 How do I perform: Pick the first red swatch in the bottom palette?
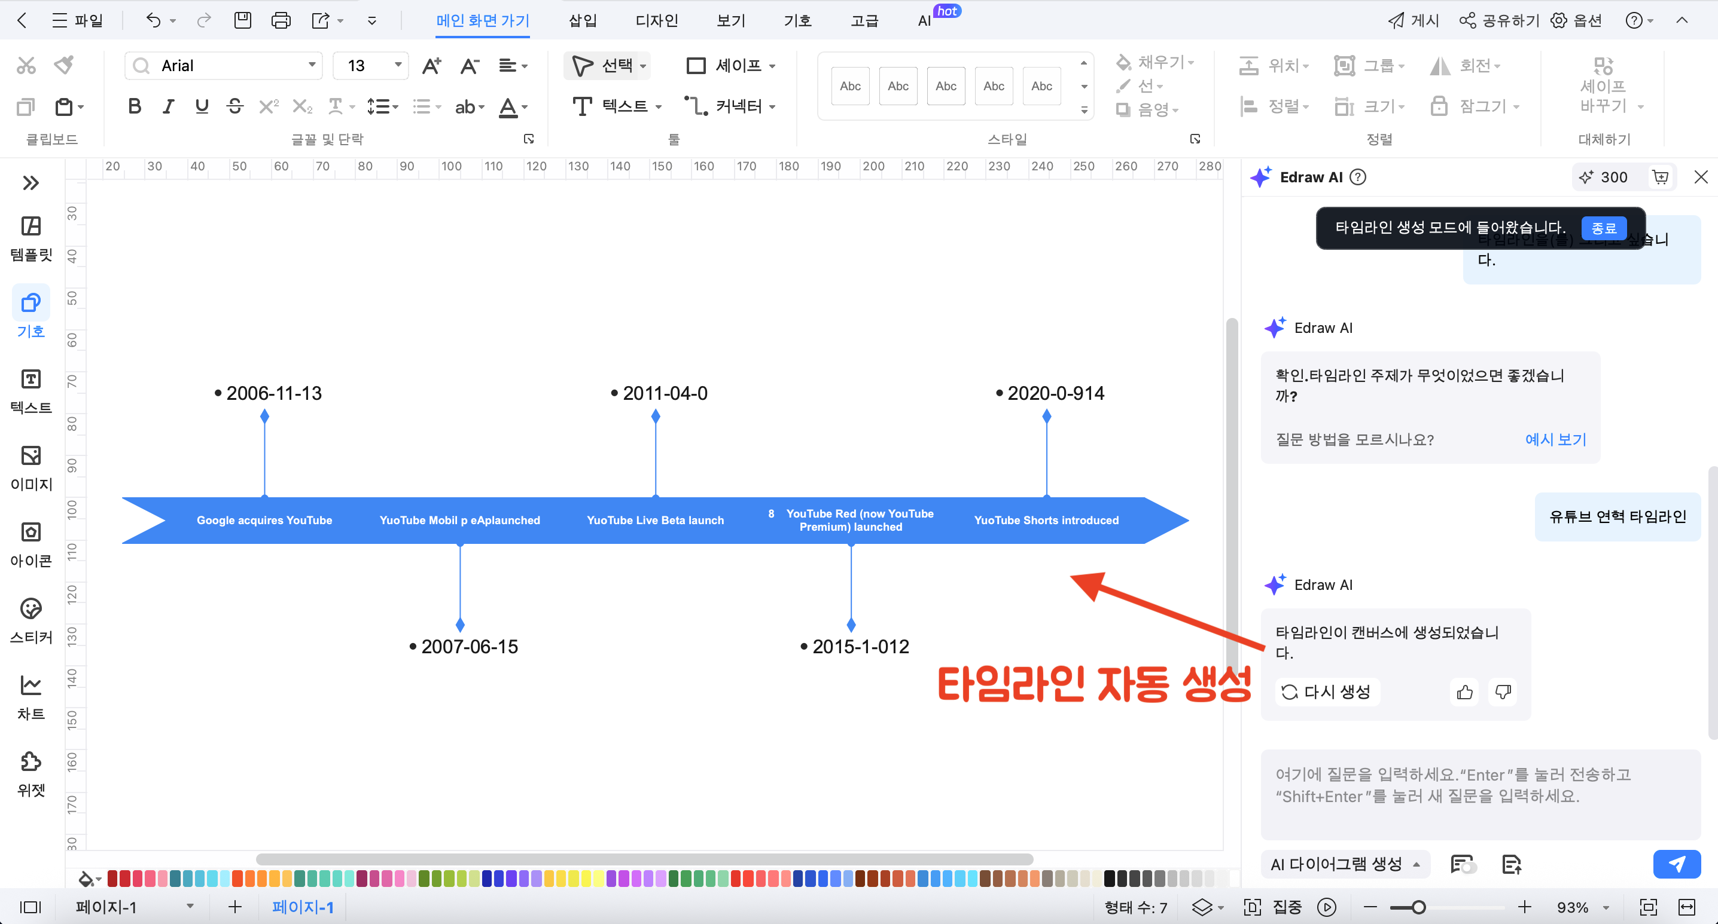[x=112, y=879]
